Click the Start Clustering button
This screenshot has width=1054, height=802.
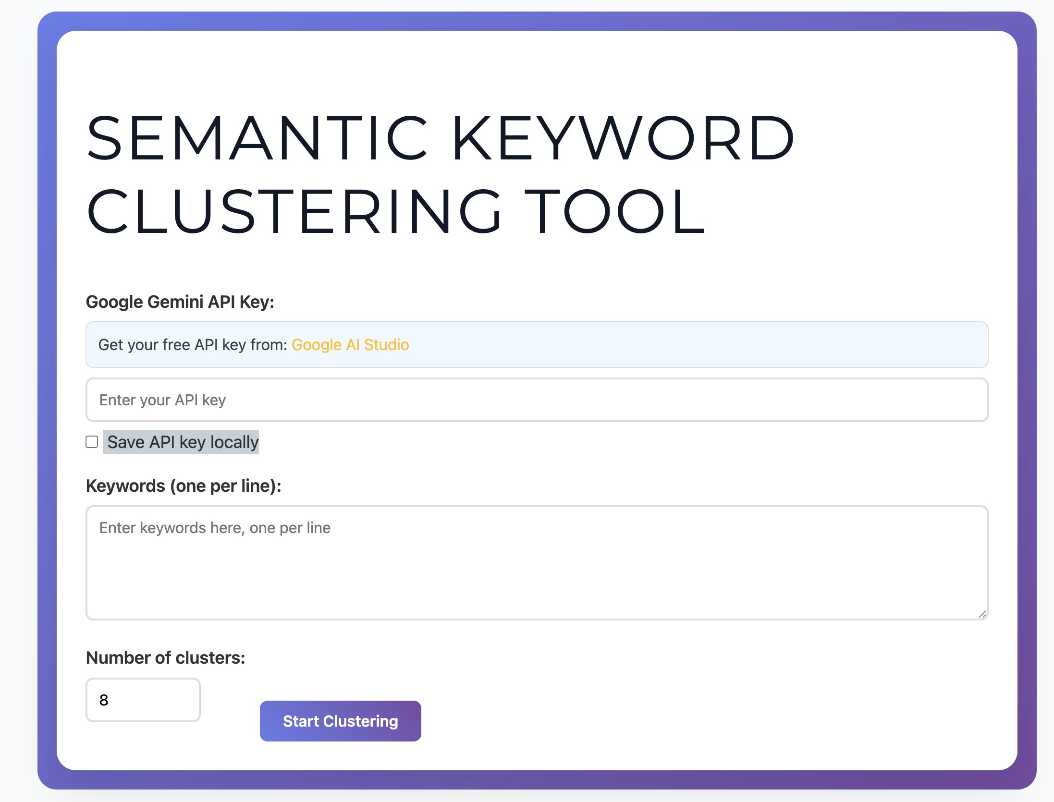340,721
